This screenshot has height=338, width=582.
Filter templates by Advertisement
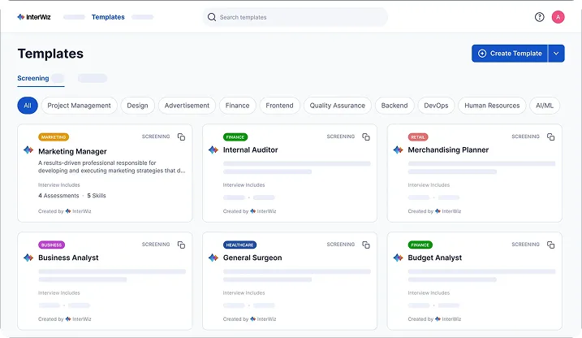point(187,106)
